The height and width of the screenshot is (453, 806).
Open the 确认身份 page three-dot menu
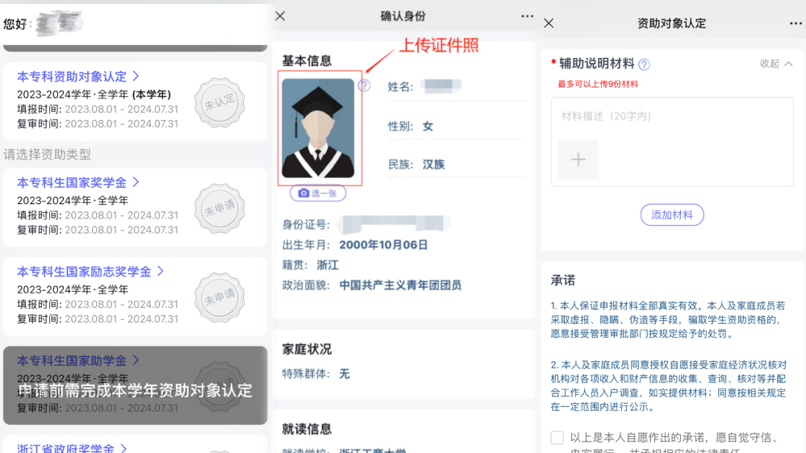coord(527,16)
